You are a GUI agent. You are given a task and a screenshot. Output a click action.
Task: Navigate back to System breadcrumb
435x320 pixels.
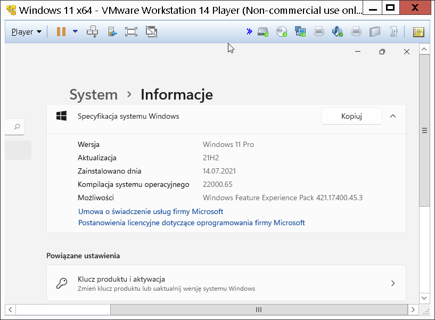pyautogui.click(x=94, y=95)
